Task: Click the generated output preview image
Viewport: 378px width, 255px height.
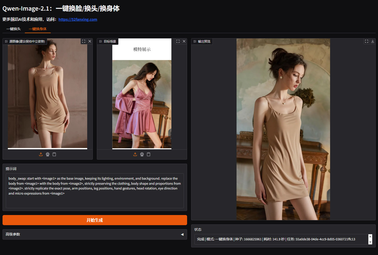Action: 283,129
